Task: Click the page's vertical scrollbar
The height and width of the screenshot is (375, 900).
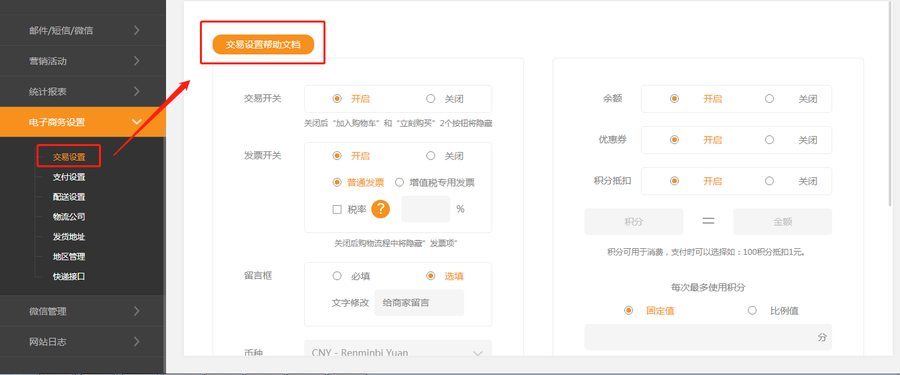Action: (890, 100)
